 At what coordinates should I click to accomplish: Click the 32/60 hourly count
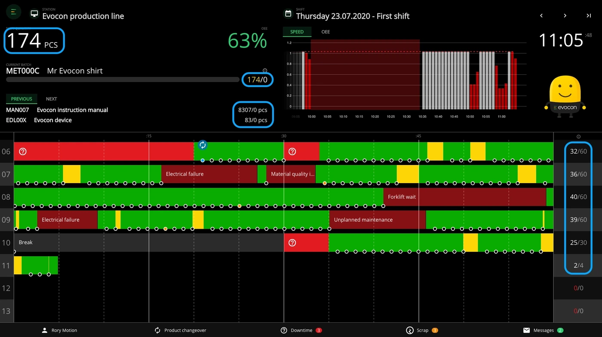tap(578, 151)
